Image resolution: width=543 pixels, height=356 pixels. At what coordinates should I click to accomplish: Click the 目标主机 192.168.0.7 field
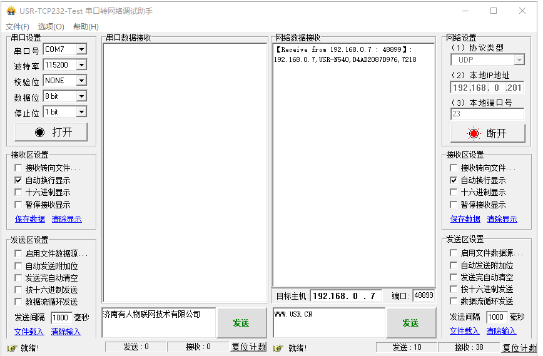(345, 296)
